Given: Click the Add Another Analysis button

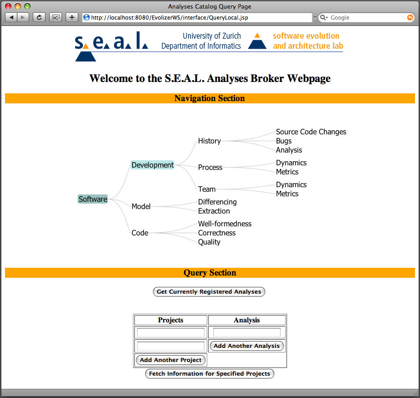Looking at the screenshot, I should pos(246,346).
